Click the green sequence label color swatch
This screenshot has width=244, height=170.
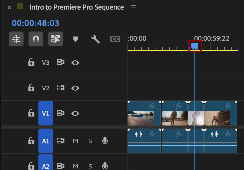pos(20,6)
